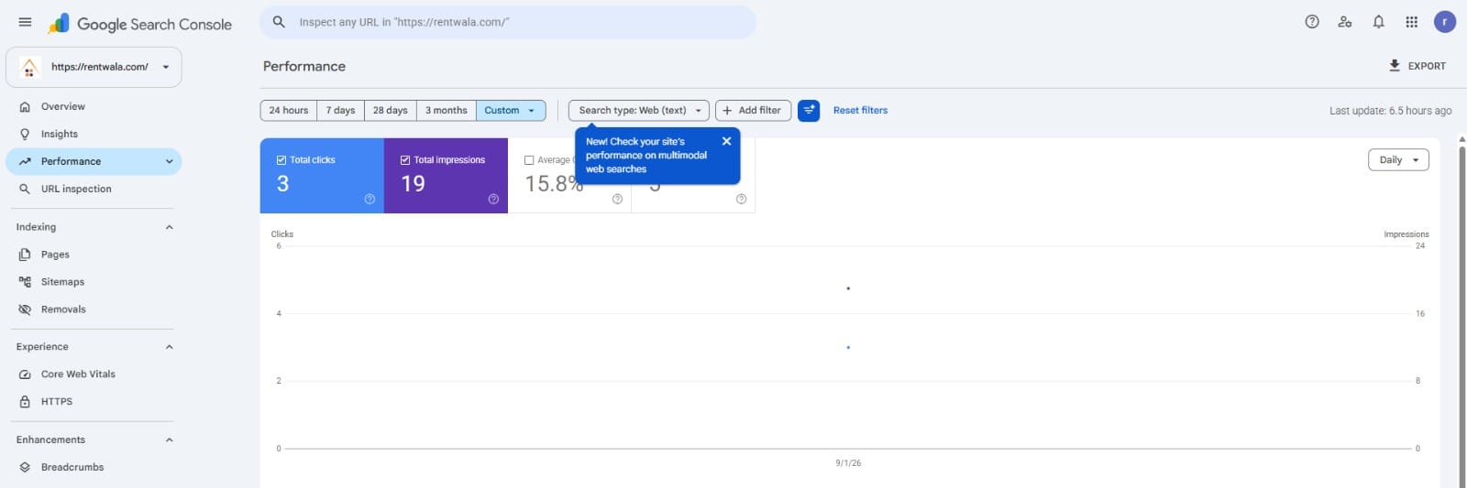Select the 24 hours range tab

(289, 111)
